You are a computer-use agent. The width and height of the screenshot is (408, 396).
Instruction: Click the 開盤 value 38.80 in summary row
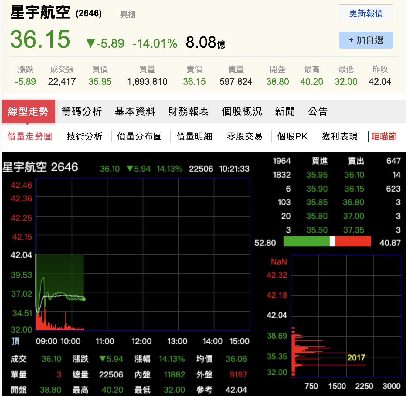277,81
